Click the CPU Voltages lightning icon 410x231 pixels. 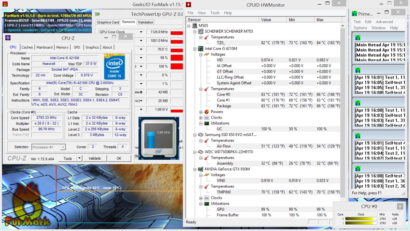click(207, 54)
